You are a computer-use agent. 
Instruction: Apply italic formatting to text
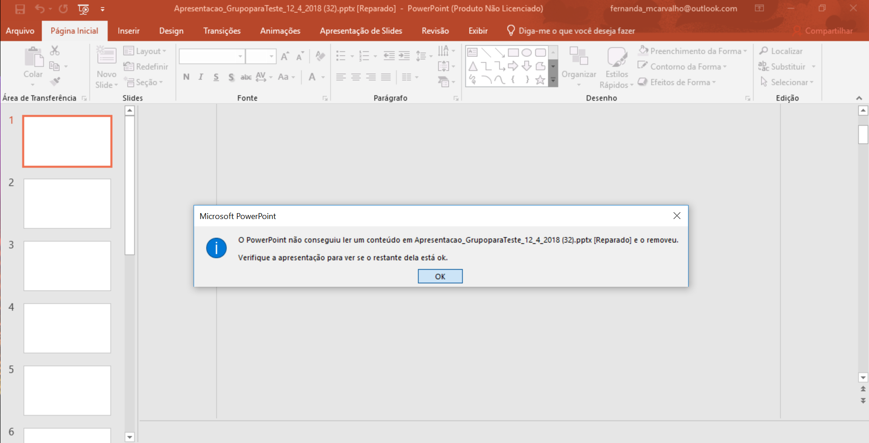(200, 77)
